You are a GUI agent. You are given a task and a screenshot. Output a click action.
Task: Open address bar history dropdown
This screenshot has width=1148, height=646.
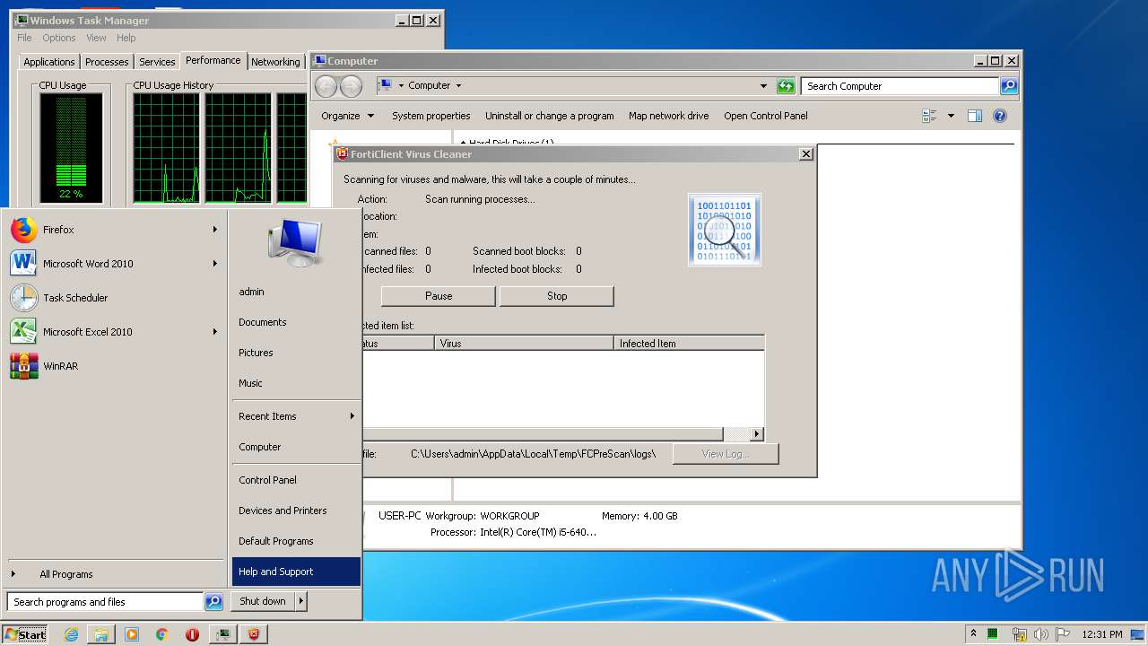pos(763,86)
